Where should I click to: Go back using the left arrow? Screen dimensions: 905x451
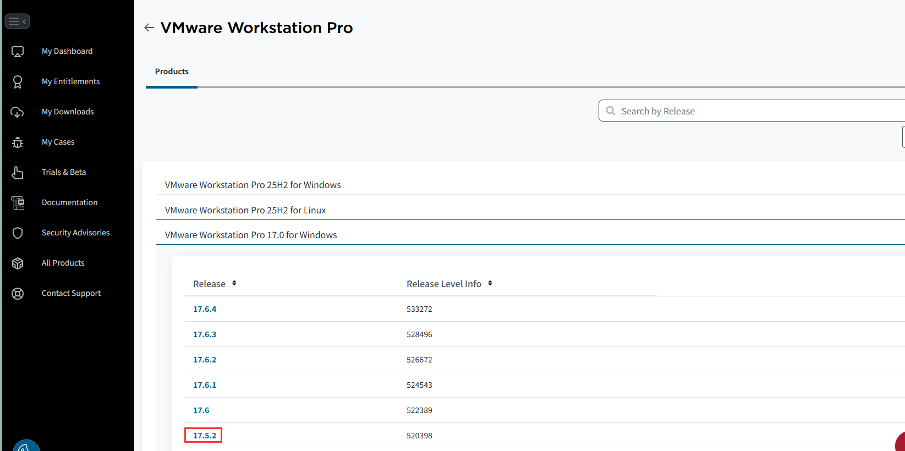(x=149, y=28)
